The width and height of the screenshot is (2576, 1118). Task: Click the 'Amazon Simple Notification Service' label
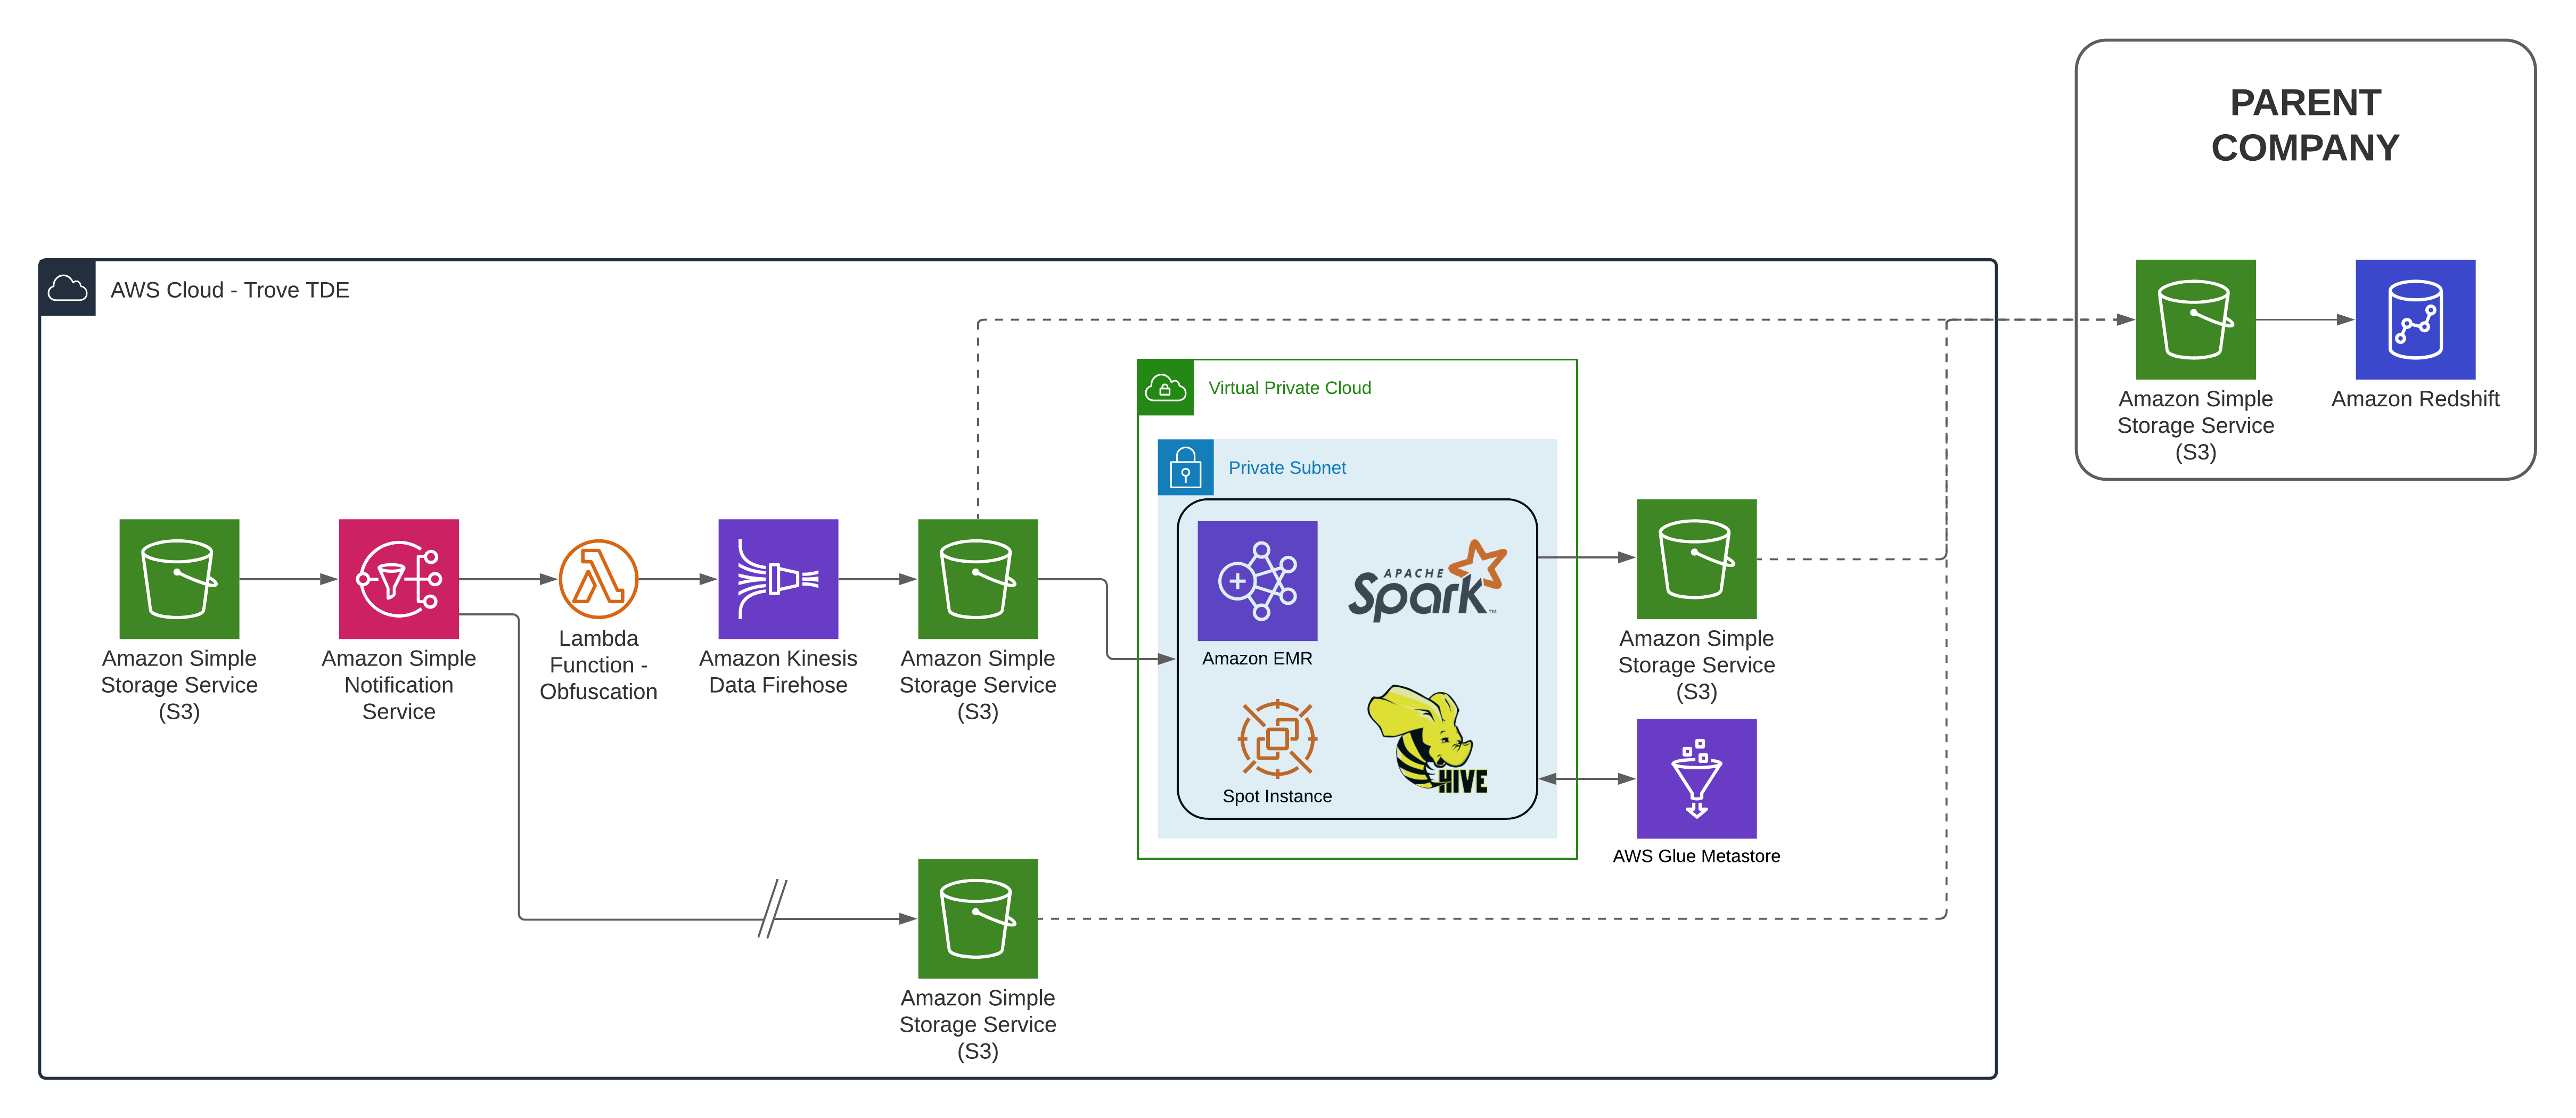pos(398,684)
